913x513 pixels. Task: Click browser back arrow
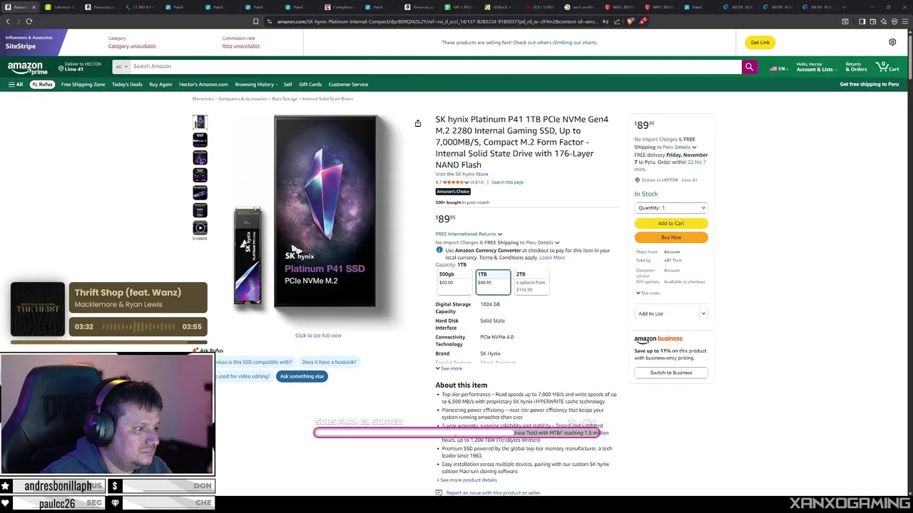point(8,21)
